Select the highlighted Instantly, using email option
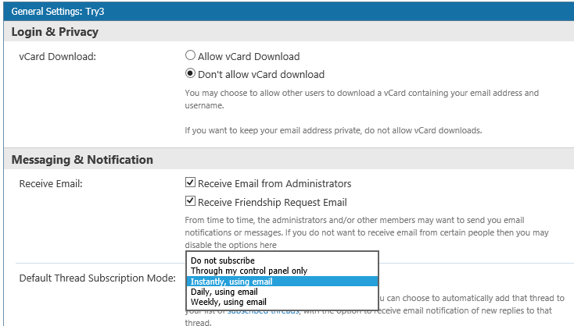The width and height of the screenshot is (574, 326). coord(282,282)
